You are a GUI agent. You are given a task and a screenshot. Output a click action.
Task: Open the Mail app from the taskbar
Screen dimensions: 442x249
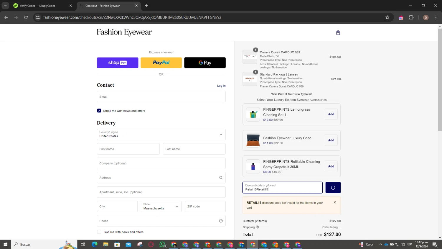coord(128,244)
